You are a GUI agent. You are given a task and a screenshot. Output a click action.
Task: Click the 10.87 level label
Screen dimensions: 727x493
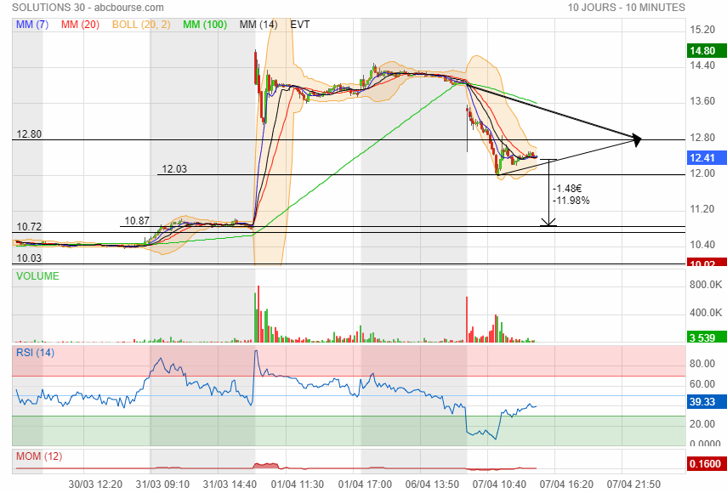(137, 221)
